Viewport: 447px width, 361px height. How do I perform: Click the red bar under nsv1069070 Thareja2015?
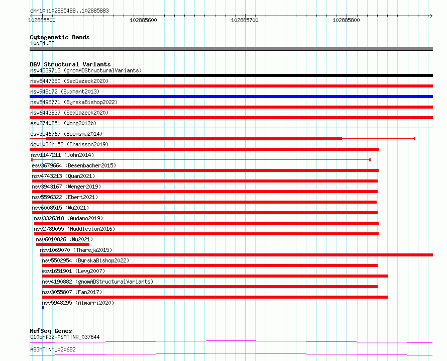point(237,255)
